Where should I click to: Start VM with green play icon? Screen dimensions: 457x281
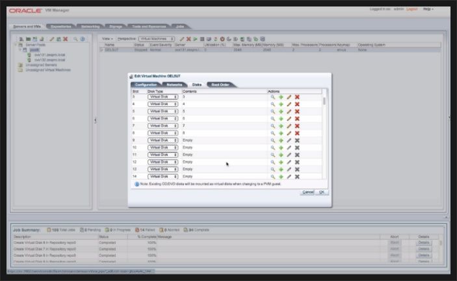pyautogui.click(x=195, y=39)
